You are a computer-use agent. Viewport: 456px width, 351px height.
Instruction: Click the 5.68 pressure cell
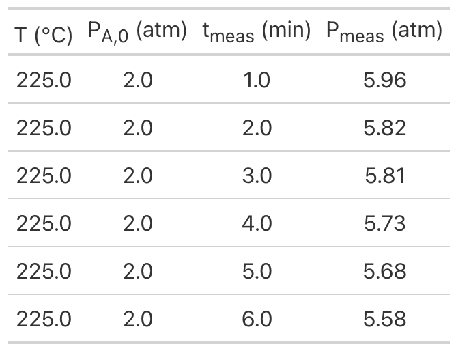(x=384, y=271)
